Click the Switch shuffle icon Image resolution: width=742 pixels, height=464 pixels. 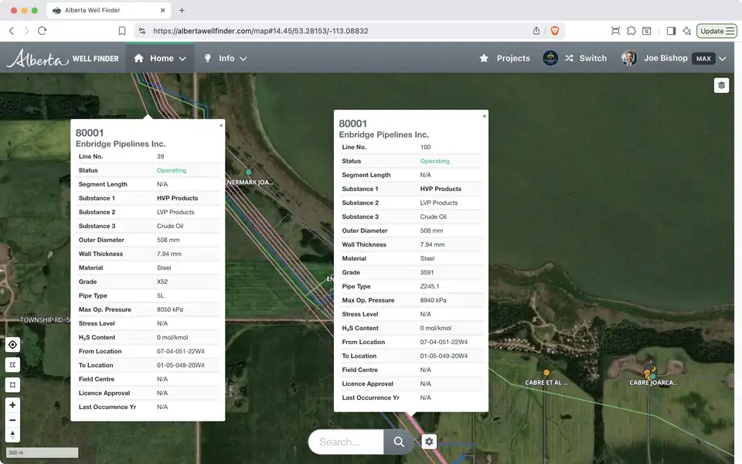point(569,58)
